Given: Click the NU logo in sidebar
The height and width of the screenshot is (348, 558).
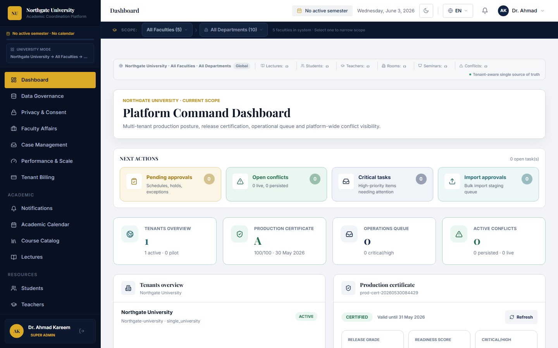Looking at the screenshot, I should [15, 13].
